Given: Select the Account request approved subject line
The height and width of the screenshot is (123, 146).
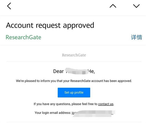Looking at the screenshot, I should (x=50, y=26).
